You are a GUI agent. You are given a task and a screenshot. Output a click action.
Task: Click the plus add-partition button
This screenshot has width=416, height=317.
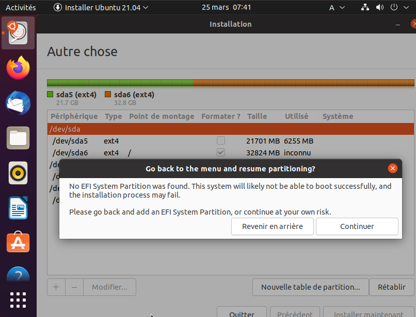click(56, 287)
